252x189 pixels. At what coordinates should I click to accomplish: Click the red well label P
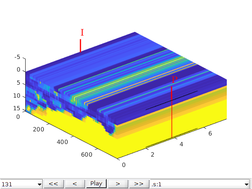(175, 80)
